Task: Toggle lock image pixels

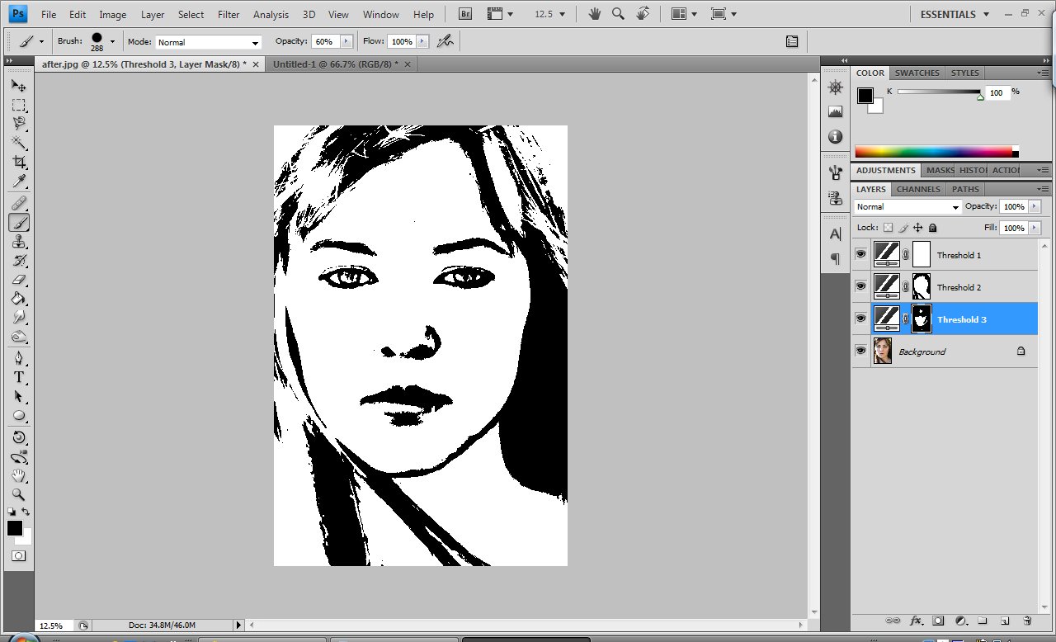Action: 903,228
